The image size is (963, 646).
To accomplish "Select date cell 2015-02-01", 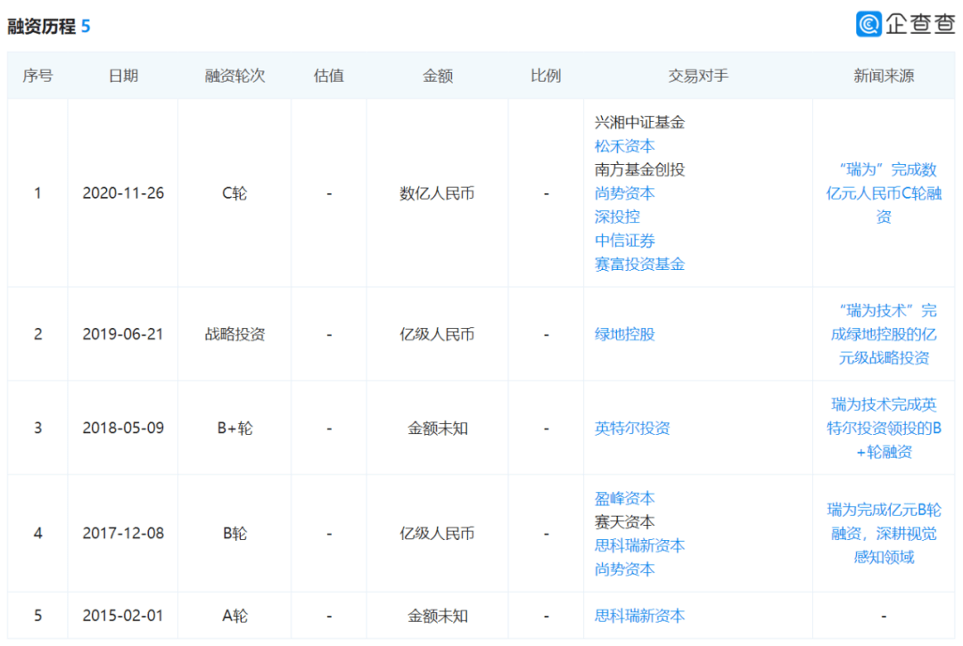I will tap(123, 616).
